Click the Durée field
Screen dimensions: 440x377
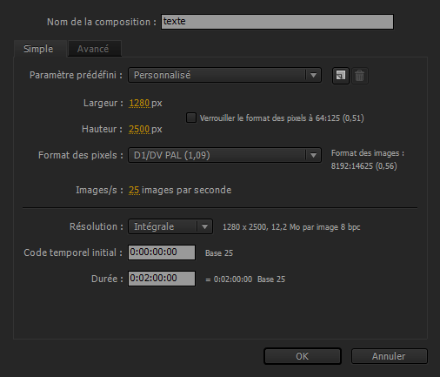coord(162,279)
